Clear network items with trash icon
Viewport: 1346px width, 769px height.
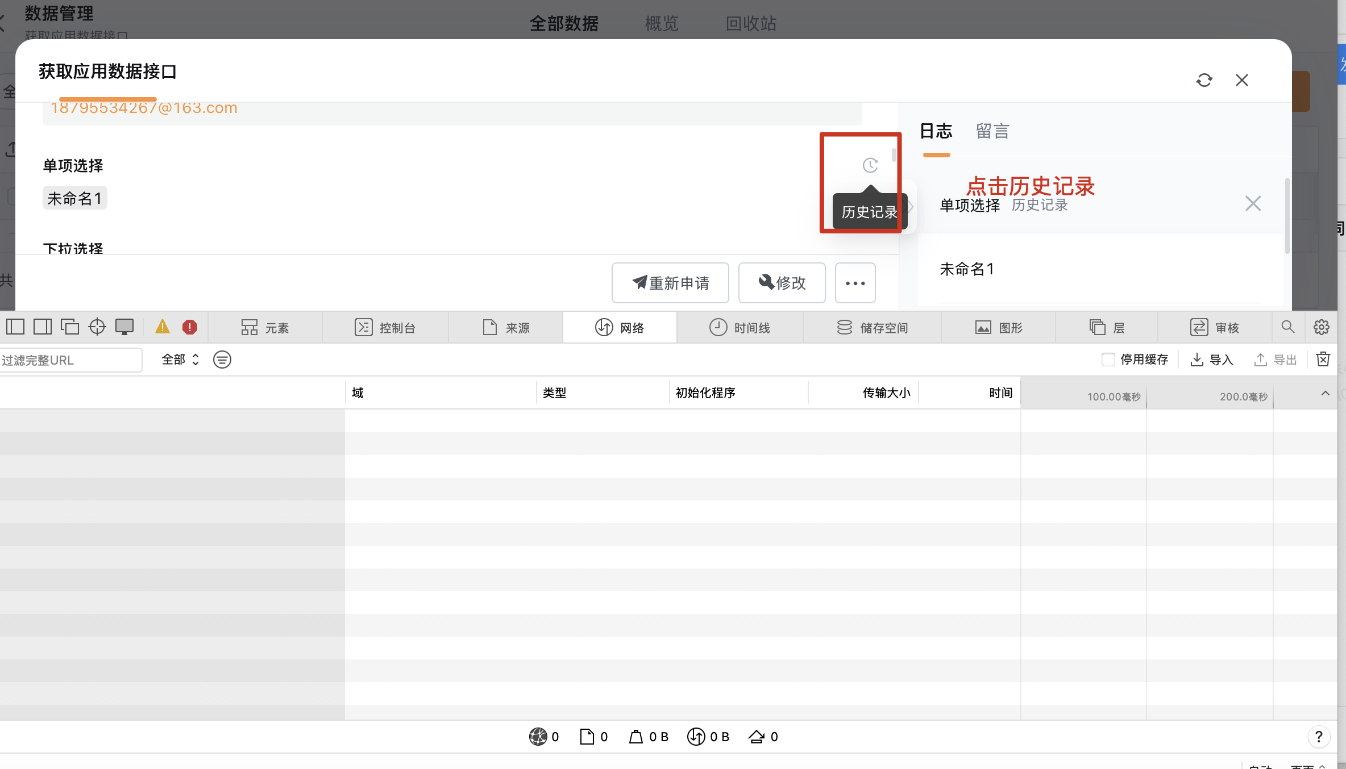coord(1323,359)
